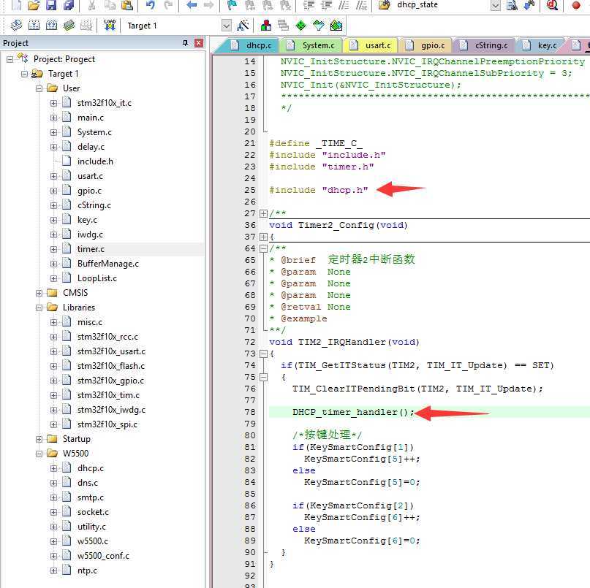This screenshot has height=588, width=590.
Task: Collapse TIM2_IRQHandler body at line 73
Action: tap(263, 354)
